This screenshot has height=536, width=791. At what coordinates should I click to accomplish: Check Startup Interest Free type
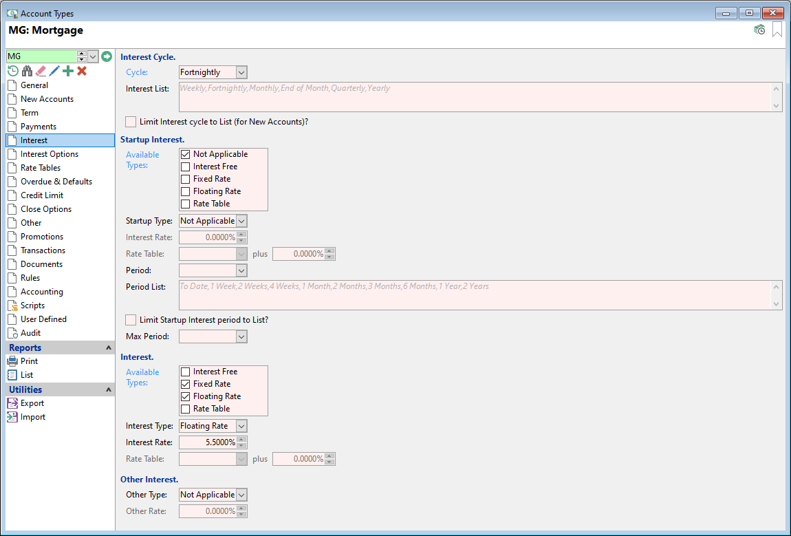[185, 167]
